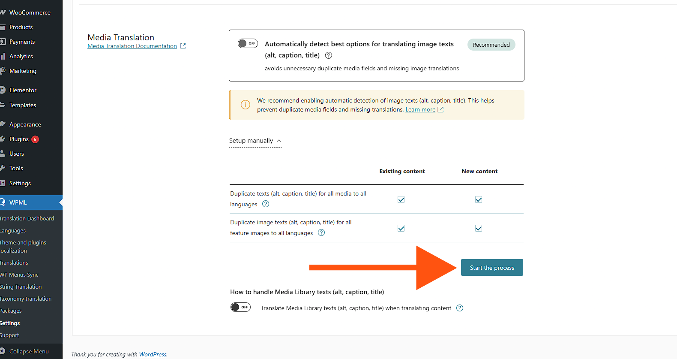Uncheck New content for feature images
This screenshot has height=359, width=677.
coord(479,228)
